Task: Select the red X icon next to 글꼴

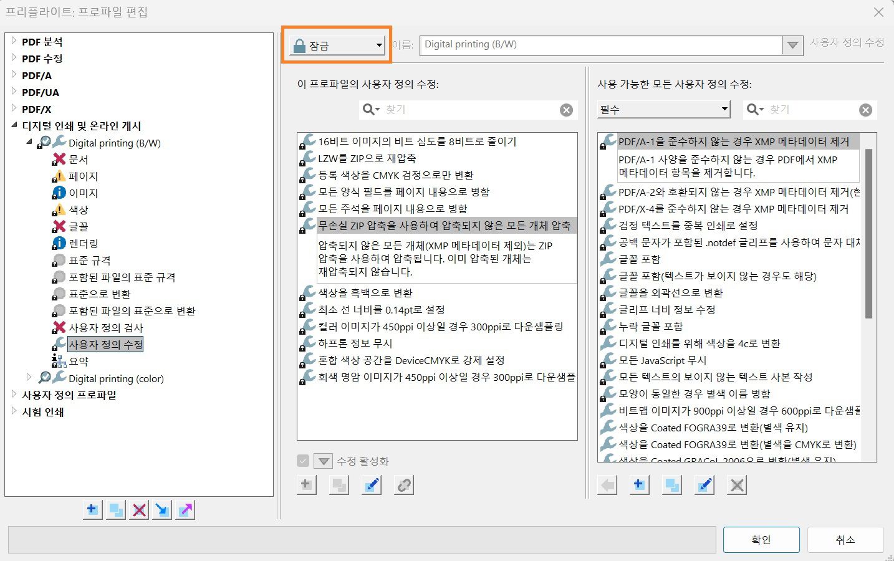Action: point(60,226)
